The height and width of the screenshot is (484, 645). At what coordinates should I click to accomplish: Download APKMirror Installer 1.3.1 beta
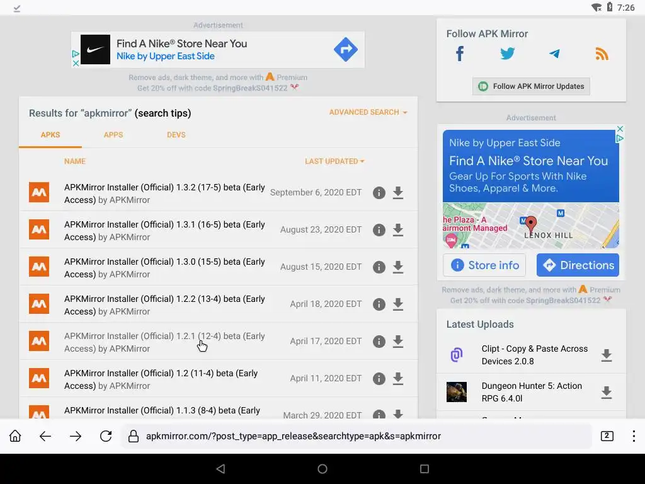[398, 229]
